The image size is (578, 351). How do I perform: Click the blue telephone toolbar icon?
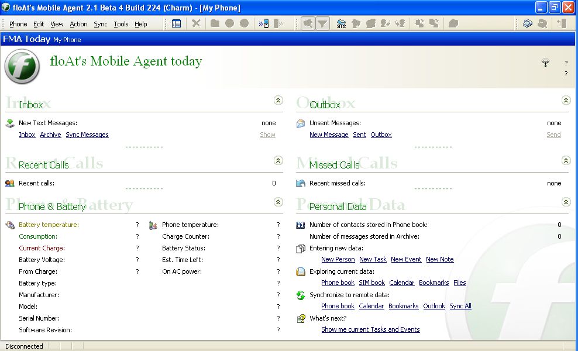(528, 23)
